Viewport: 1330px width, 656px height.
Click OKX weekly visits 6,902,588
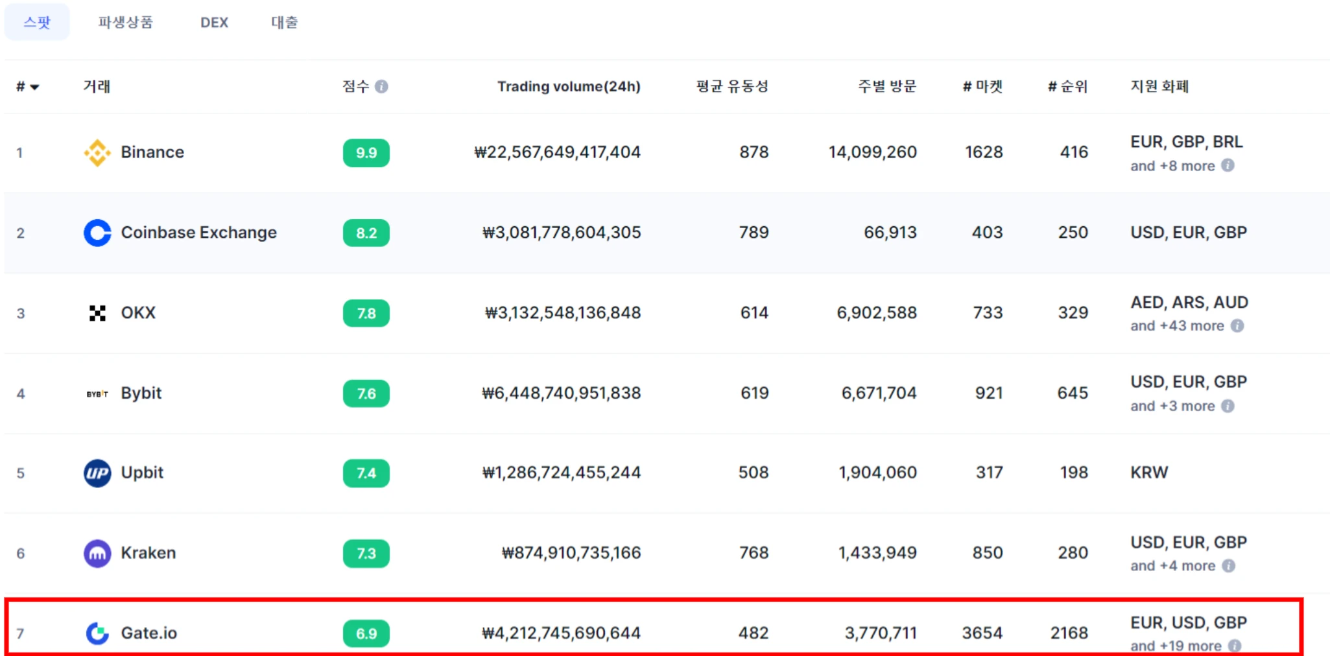pyautogui.click(x=877, y=313)
